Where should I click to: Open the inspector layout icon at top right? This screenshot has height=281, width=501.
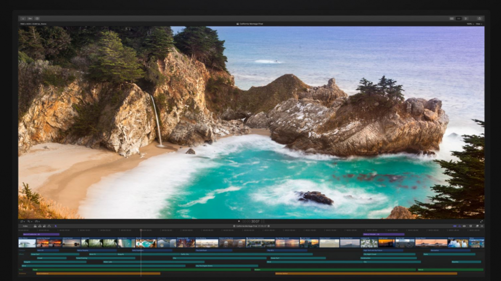pyautogui.click(x=465, y=18)
